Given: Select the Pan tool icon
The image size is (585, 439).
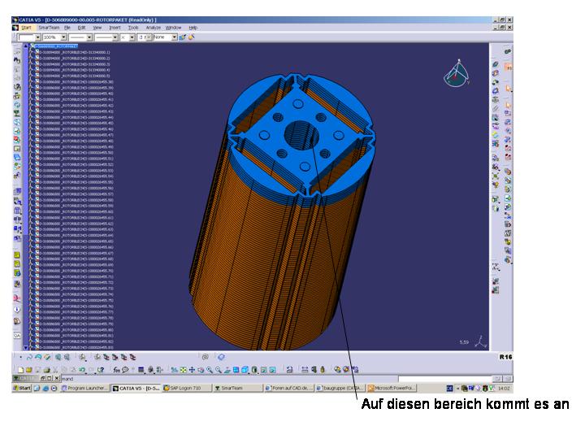Looking at the screenshot, I should pyautogui.click(x=192, y=370).
